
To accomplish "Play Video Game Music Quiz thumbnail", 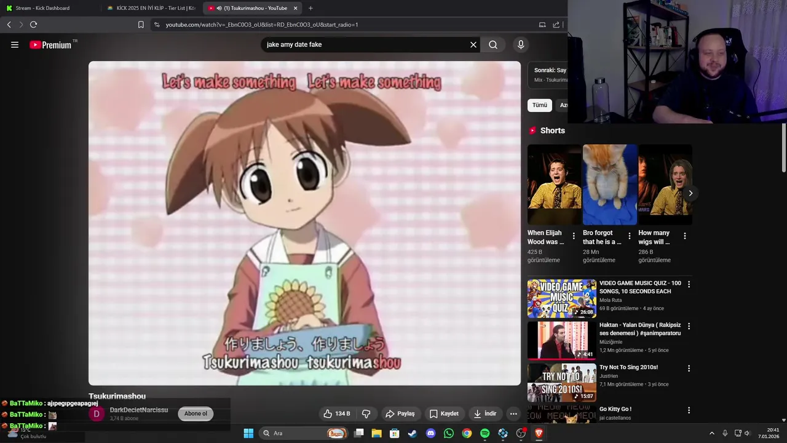I will [561, 298].
